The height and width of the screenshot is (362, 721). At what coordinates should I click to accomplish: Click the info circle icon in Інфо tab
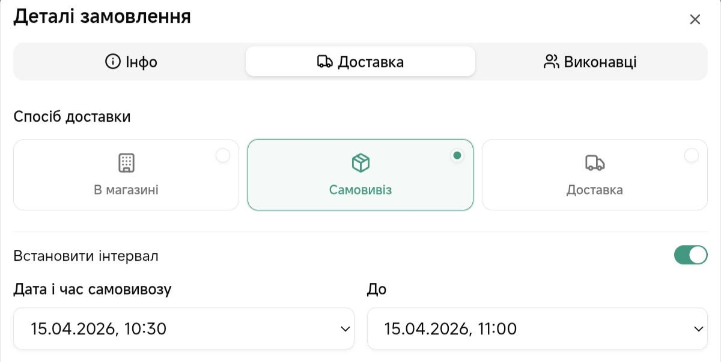112,62
